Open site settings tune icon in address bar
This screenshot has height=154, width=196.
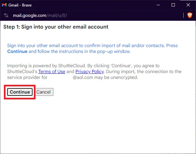click(x=6, y=15)
